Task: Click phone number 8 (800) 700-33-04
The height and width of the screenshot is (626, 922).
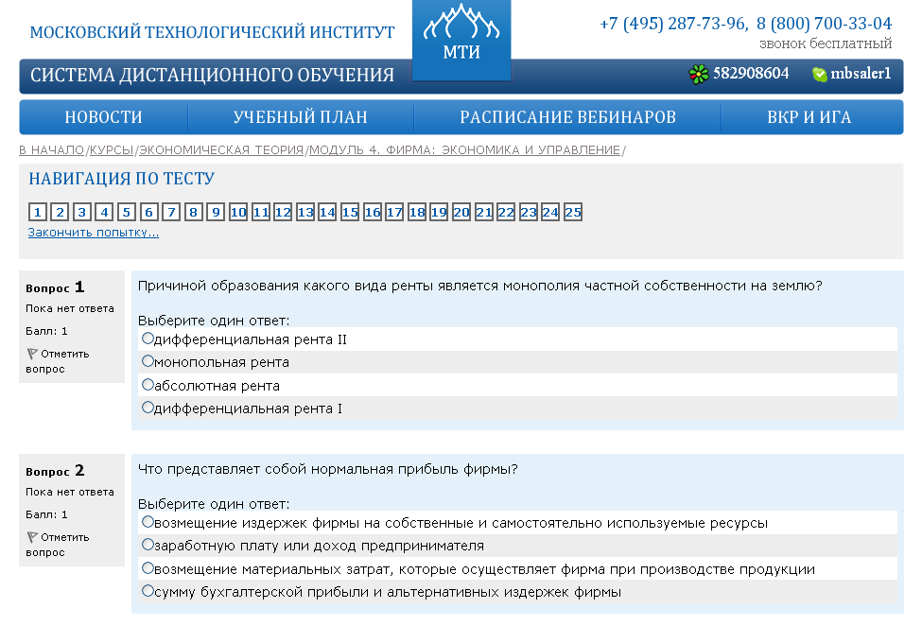Action: coord(825,24)
